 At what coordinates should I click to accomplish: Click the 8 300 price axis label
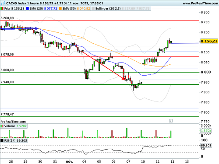(205, 12)
